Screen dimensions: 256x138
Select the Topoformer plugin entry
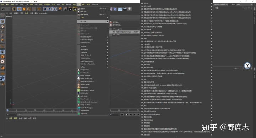(x=85, y=111)
